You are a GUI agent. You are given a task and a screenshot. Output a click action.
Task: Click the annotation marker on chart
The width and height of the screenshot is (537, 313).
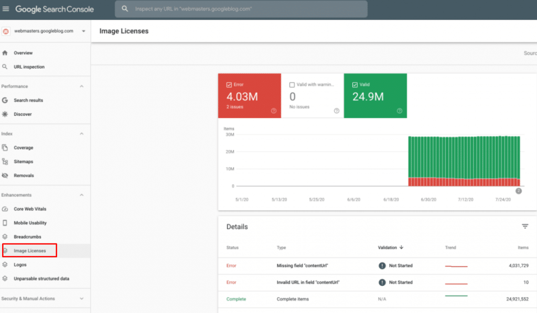518,191
